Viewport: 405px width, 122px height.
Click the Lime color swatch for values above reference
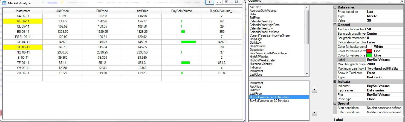point(370,55)
